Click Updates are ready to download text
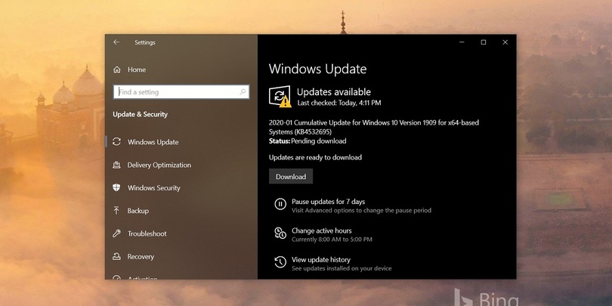This screenshot has height=306, width=612. (x=315, y=157)
